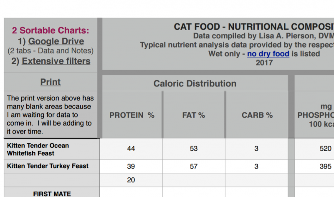Click fat value 53 cell
The width and height of the screenshot is (334, 197).
pos(194,149)
